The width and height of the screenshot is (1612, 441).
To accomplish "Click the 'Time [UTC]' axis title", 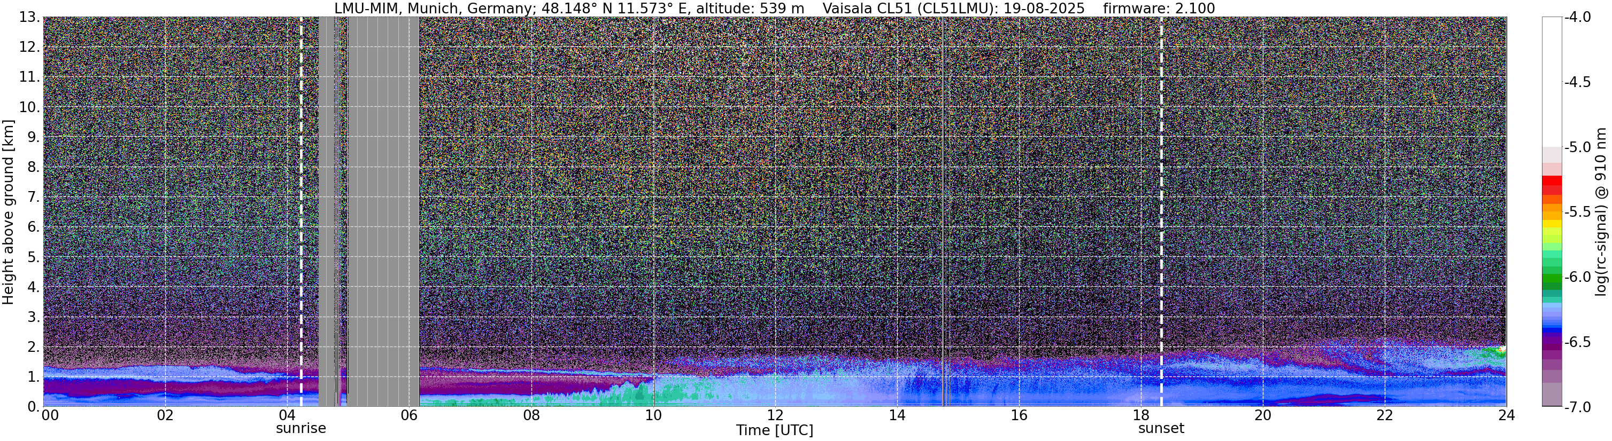I will point(775,430).
